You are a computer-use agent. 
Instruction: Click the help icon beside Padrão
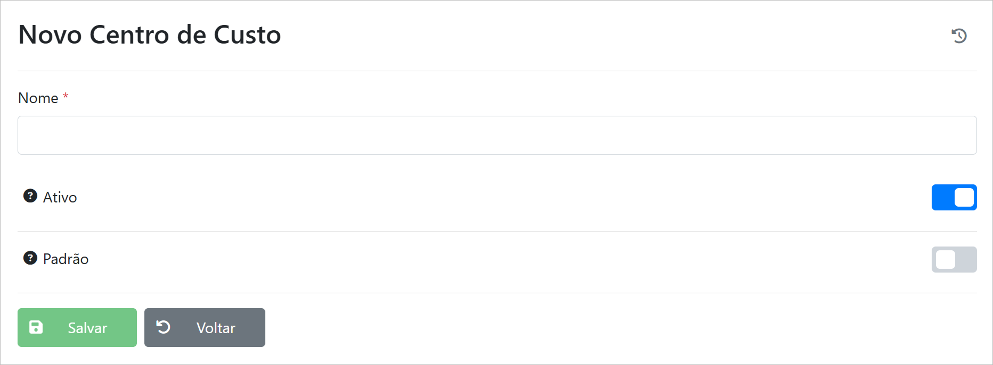coord(30,258)
